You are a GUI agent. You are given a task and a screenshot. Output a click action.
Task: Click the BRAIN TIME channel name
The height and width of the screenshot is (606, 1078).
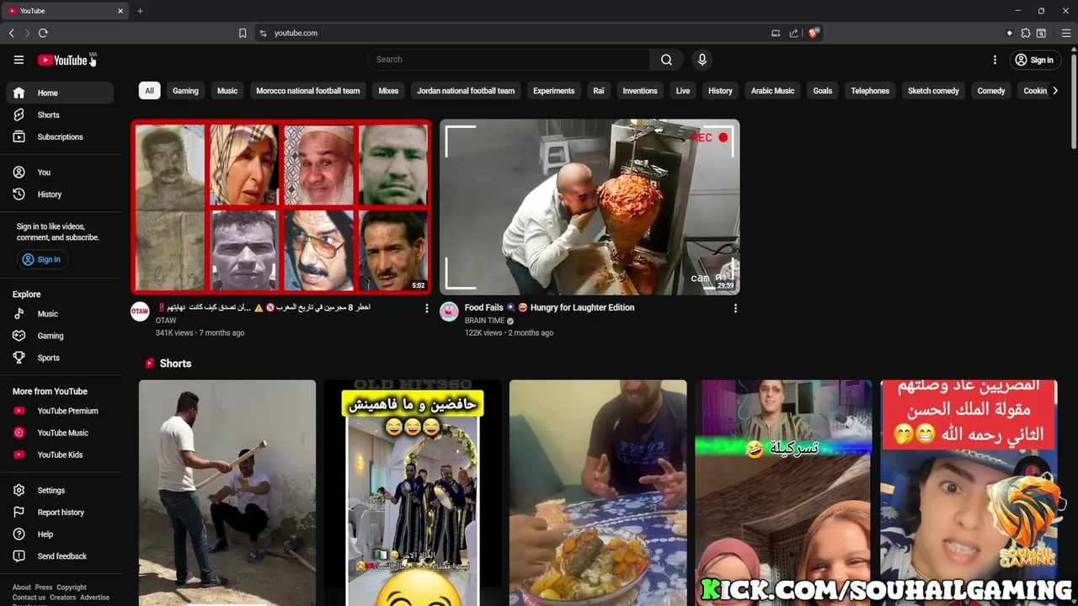[x=484, y=321]
